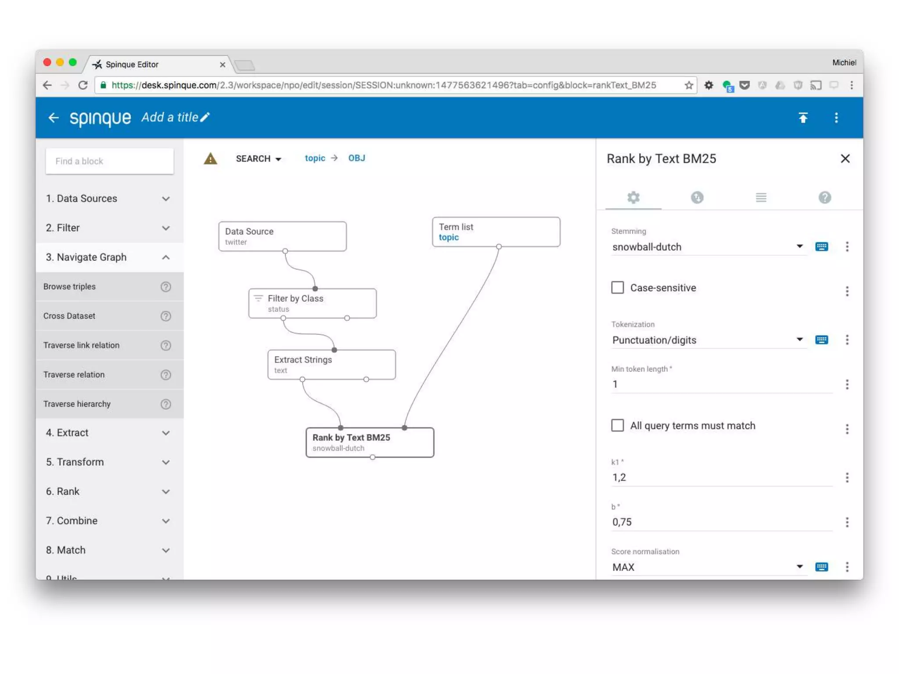Select the Browse triples block
The width and height of the screenshot is (899, 674).
pos(109,287)
